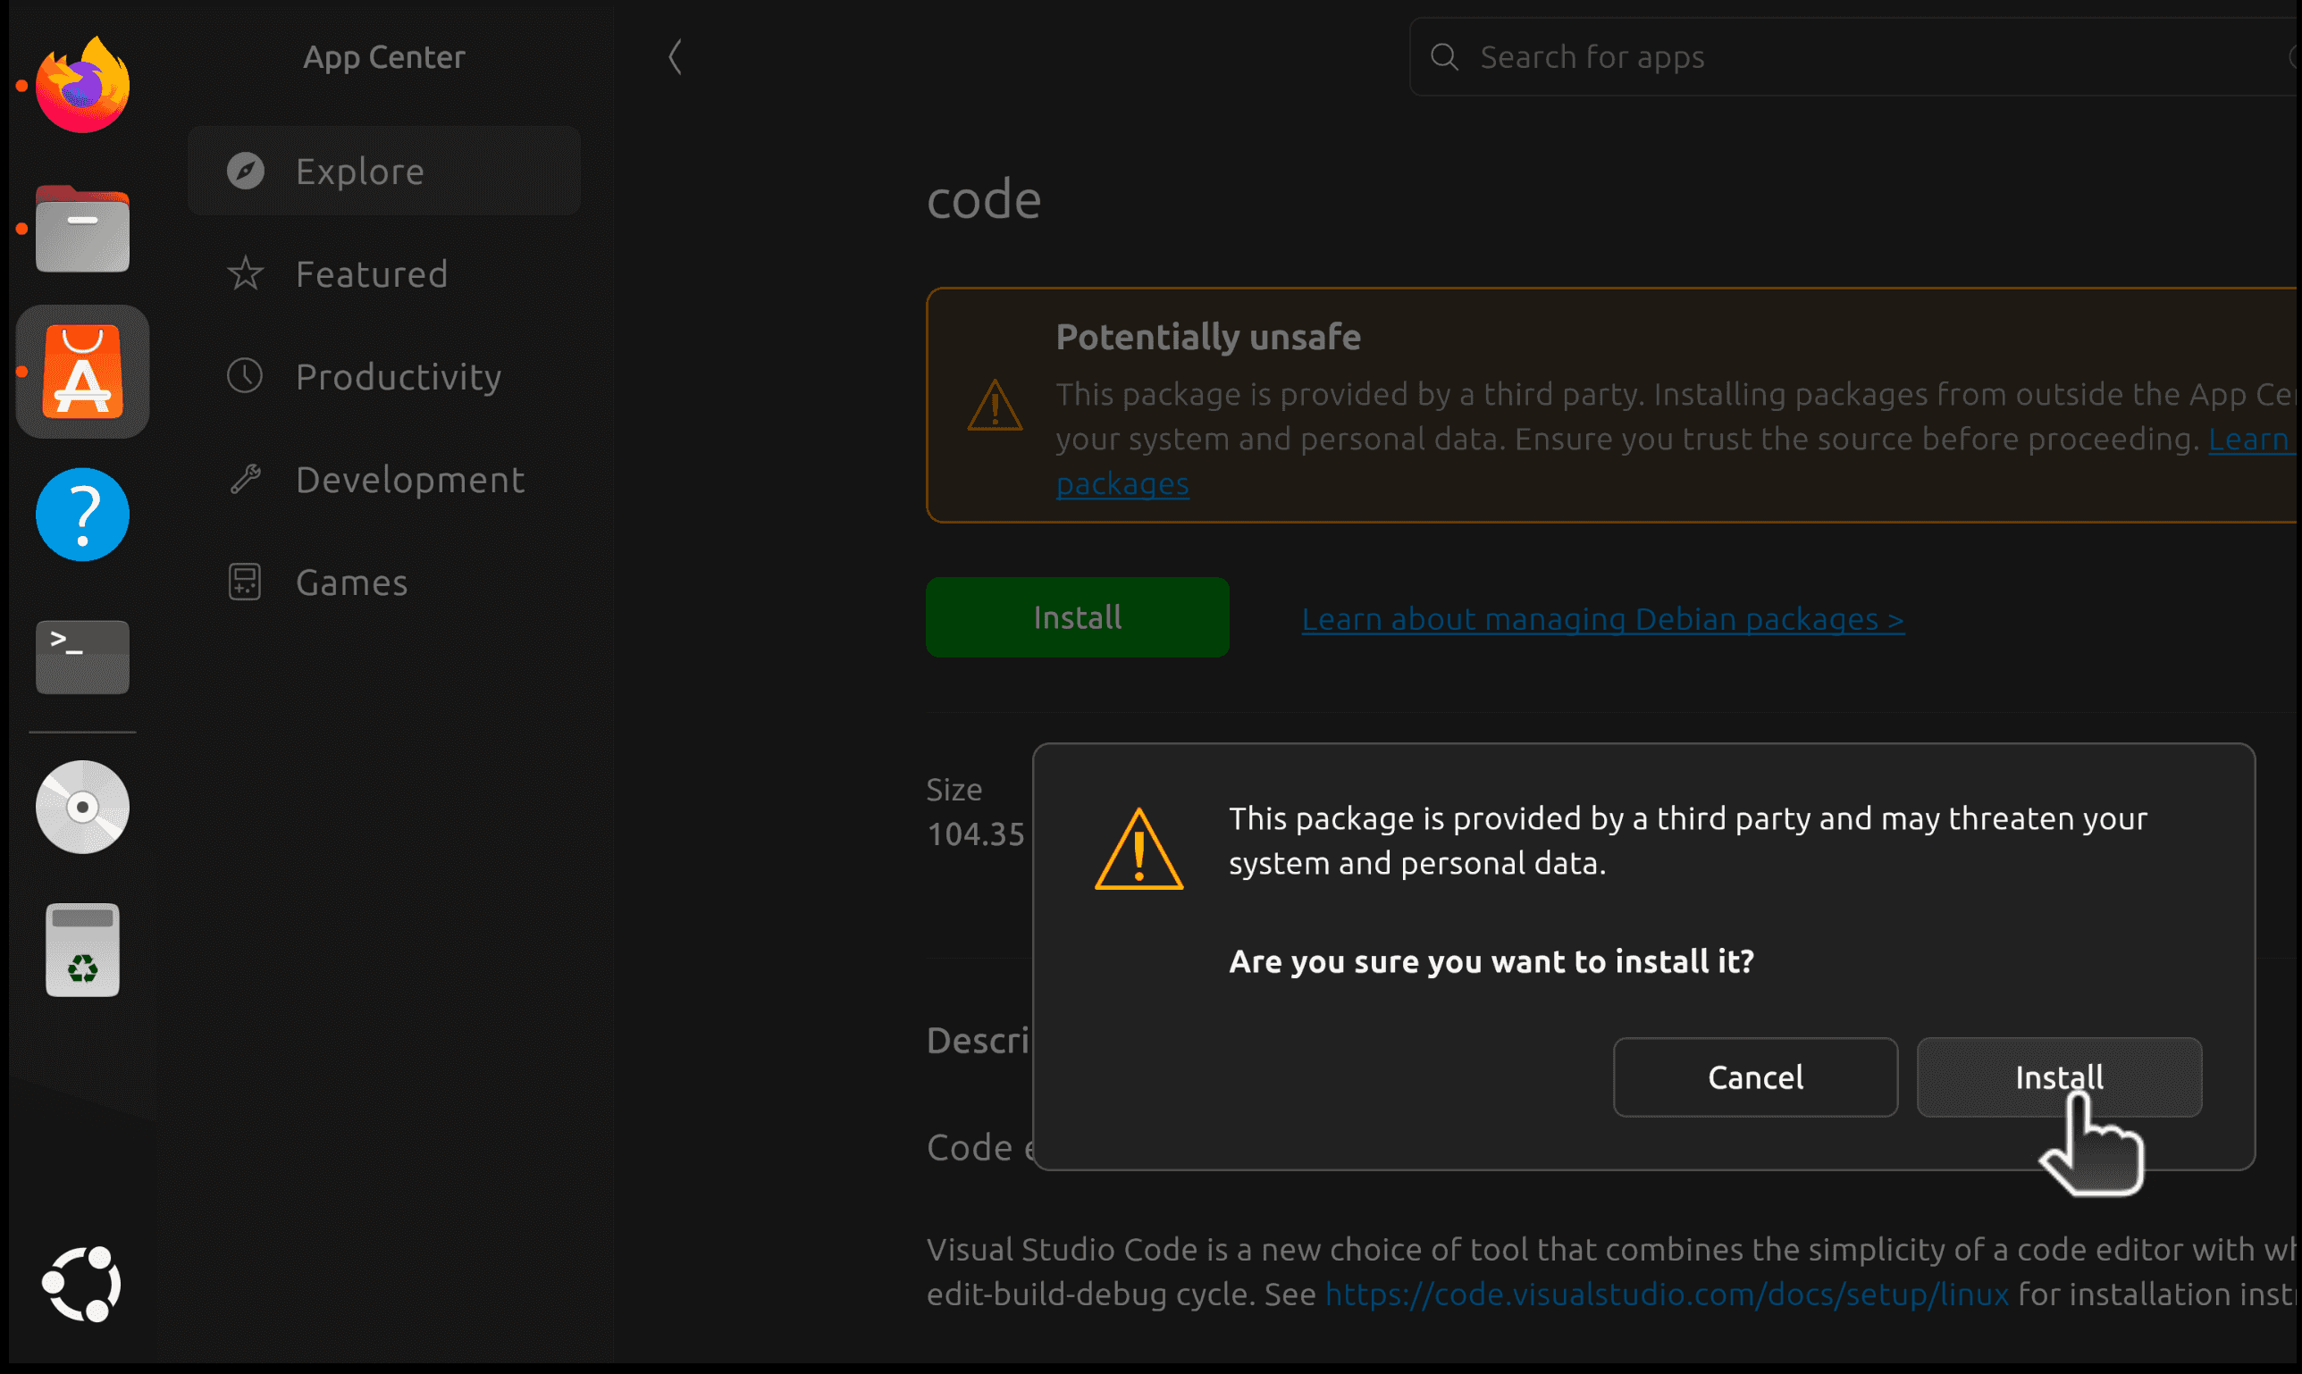This screenshot has height=1374, width=2302.
Task: Click the Productivity clock icon
Action: pos(246,377)
